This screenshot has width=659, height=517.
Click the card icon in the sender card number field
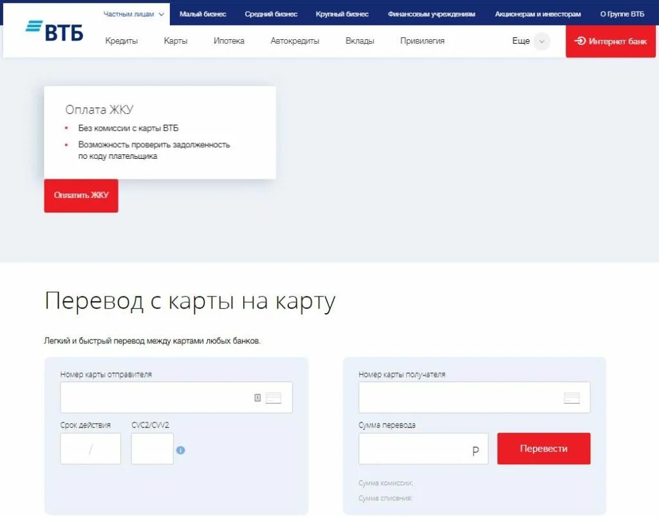coord(273,398)
